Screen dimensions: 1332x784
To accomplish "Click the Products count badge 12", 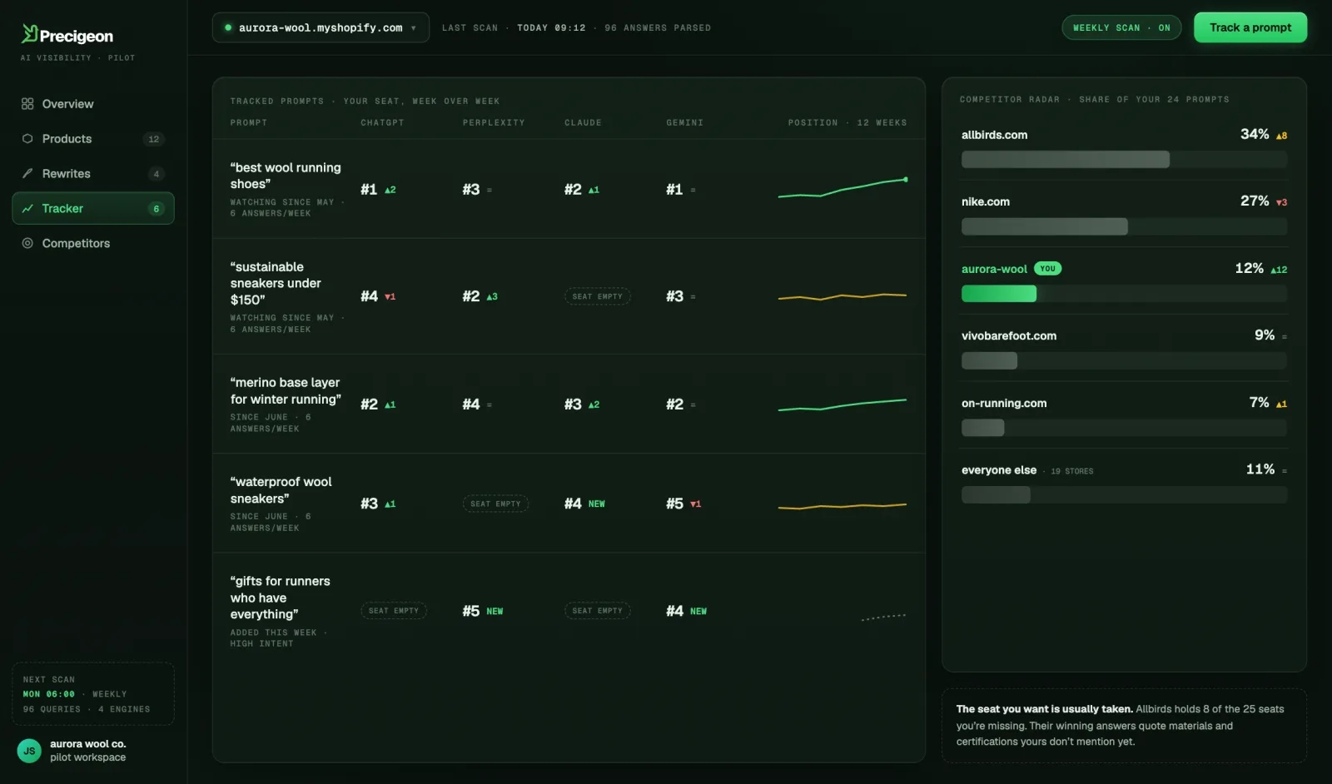I will tap(153, 139).
